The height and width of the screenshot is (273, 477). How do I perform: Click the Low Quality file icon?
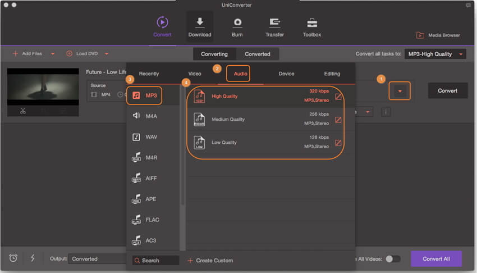199,143
